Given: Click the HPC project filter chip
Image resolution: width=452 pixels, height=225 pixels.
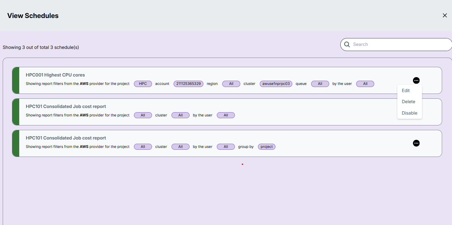Looking at the screenshot, I should point(143,84).
